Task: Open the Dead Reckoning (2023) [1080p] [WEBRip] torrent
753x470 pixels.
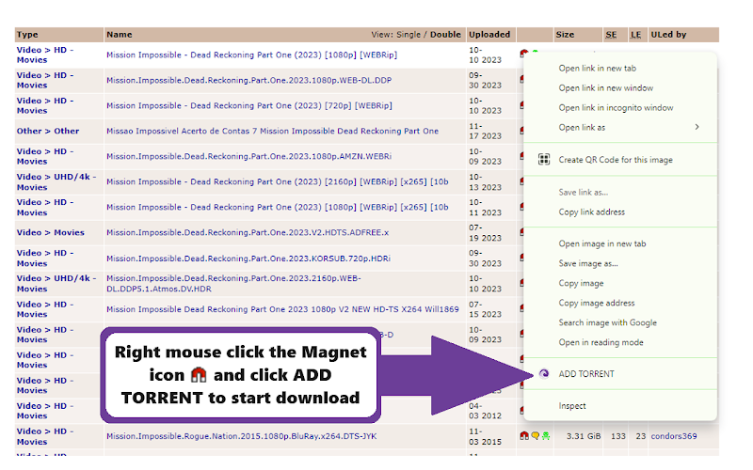Action: coord(251,55)
